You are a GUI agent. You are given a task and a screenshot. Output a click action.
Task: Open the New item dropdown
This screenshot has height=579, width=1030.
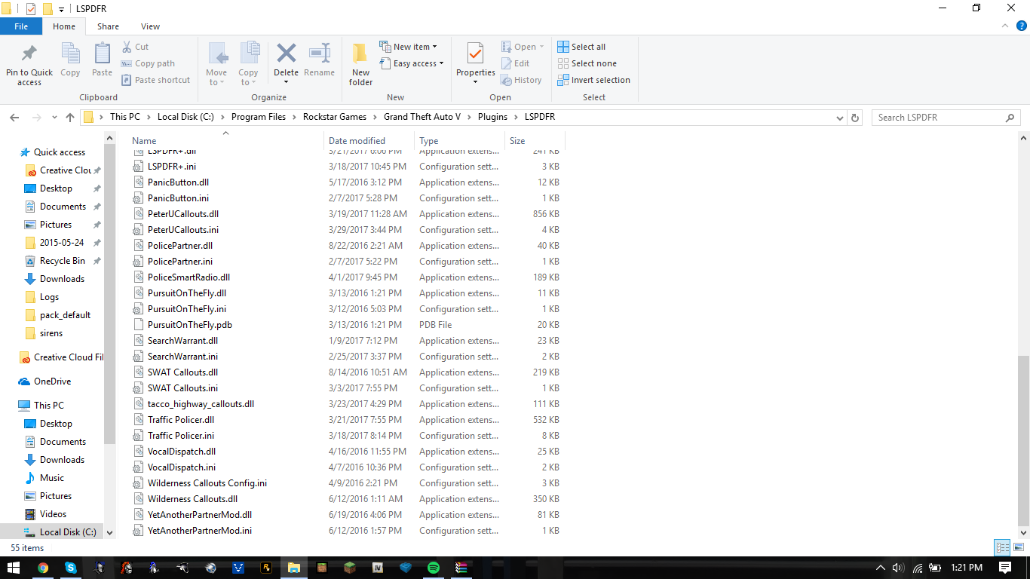[x=408, y=47]
